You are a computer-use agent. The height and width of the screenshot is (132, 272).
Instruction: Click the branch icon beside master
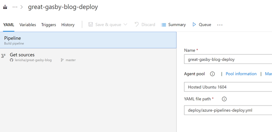62,60
